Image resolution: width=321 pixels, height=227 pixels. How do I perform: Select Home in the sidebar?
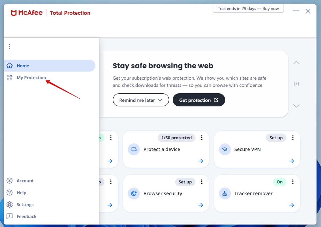click(23, 66)
